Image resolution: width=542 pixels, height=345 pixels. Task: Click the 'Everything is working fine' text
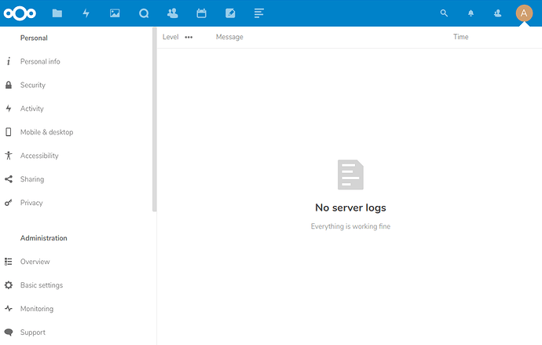(x=350, y=226)
